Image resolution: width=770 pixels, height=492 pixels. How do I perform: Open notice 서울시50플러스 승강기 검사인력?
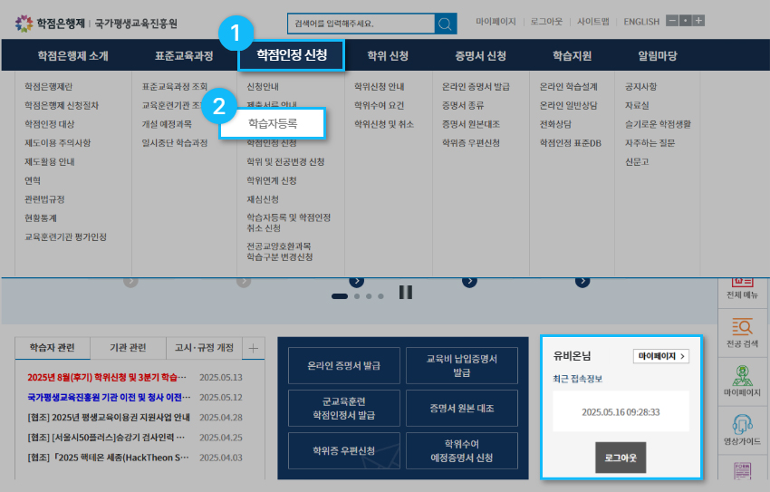107,438
